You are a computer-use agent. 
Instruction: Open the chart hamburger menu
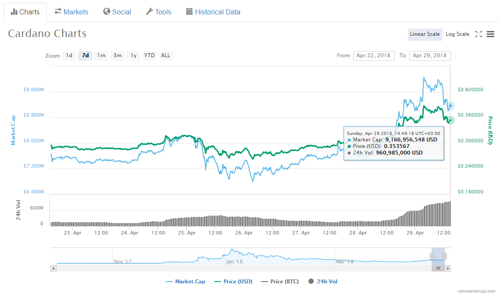click(490, 34)
